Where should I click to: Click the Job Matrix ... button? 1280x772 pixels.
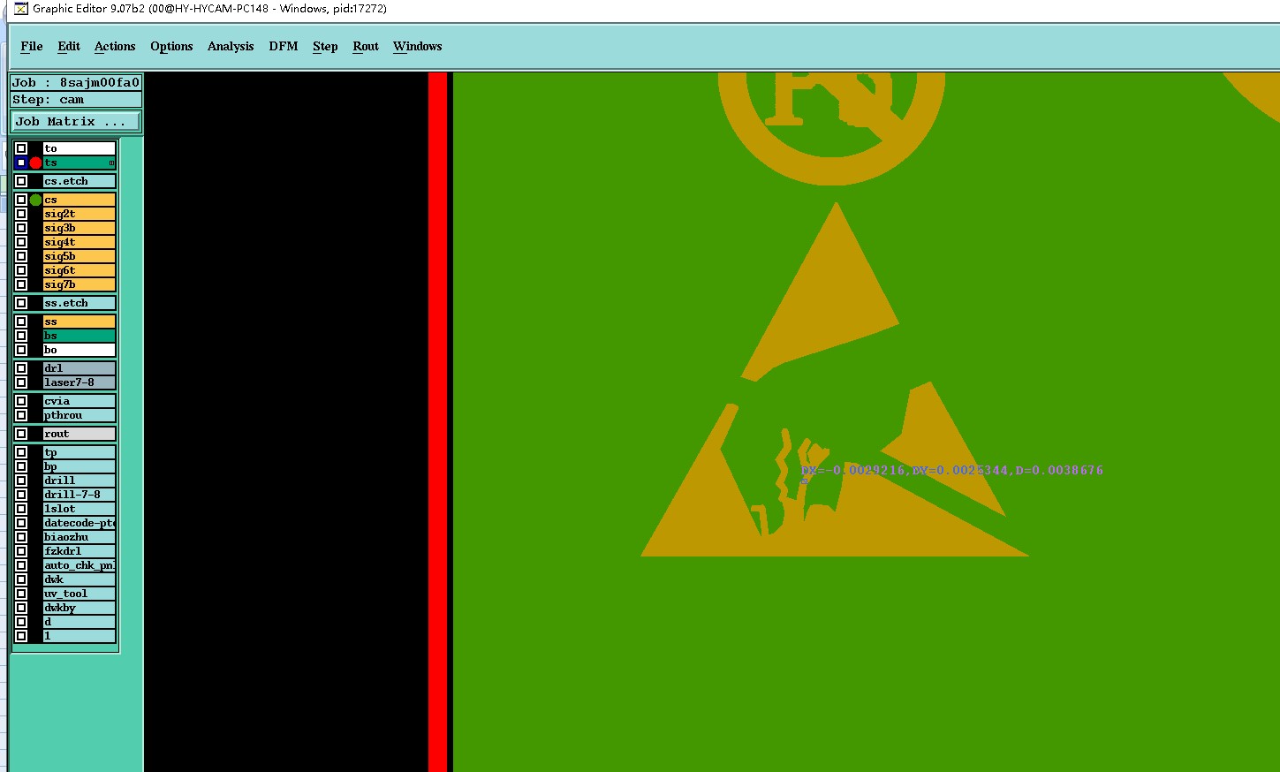76,121
